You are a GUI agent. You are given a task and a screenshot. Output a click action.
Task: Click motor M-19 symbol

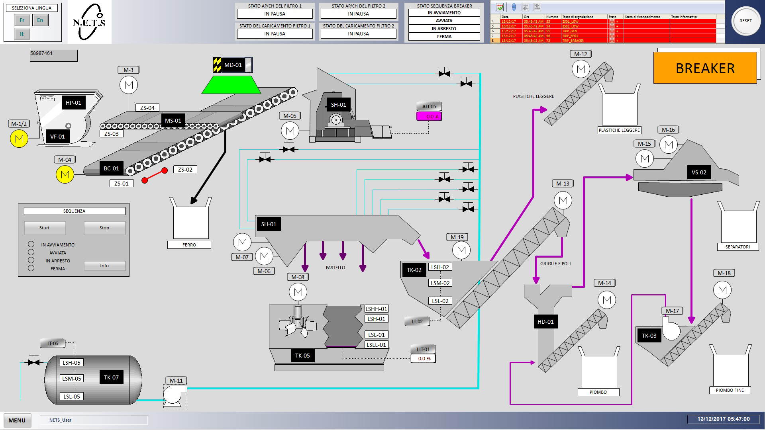461,250
